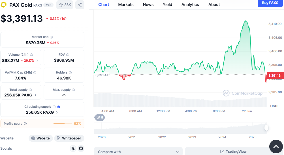Switch to TradingView chart mode
This screenshot has width=284, height=155.
tap(234, 151)
